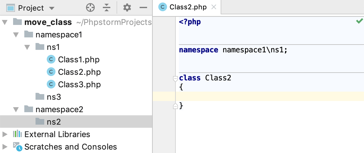The image size is (364, 153).
Task: Click the highlighted empty line in editor
Action: click(268, 97)
